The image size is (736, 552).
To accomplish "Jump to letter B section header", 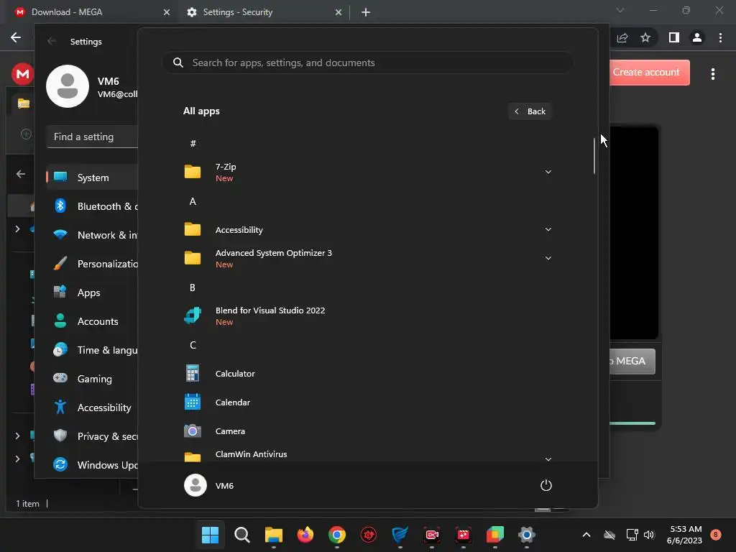I will click(x=193, y=287).
